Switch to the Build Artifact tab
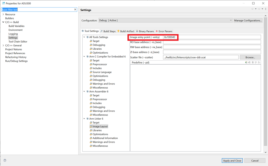This screenshot has width=268, height=166. 126,31
